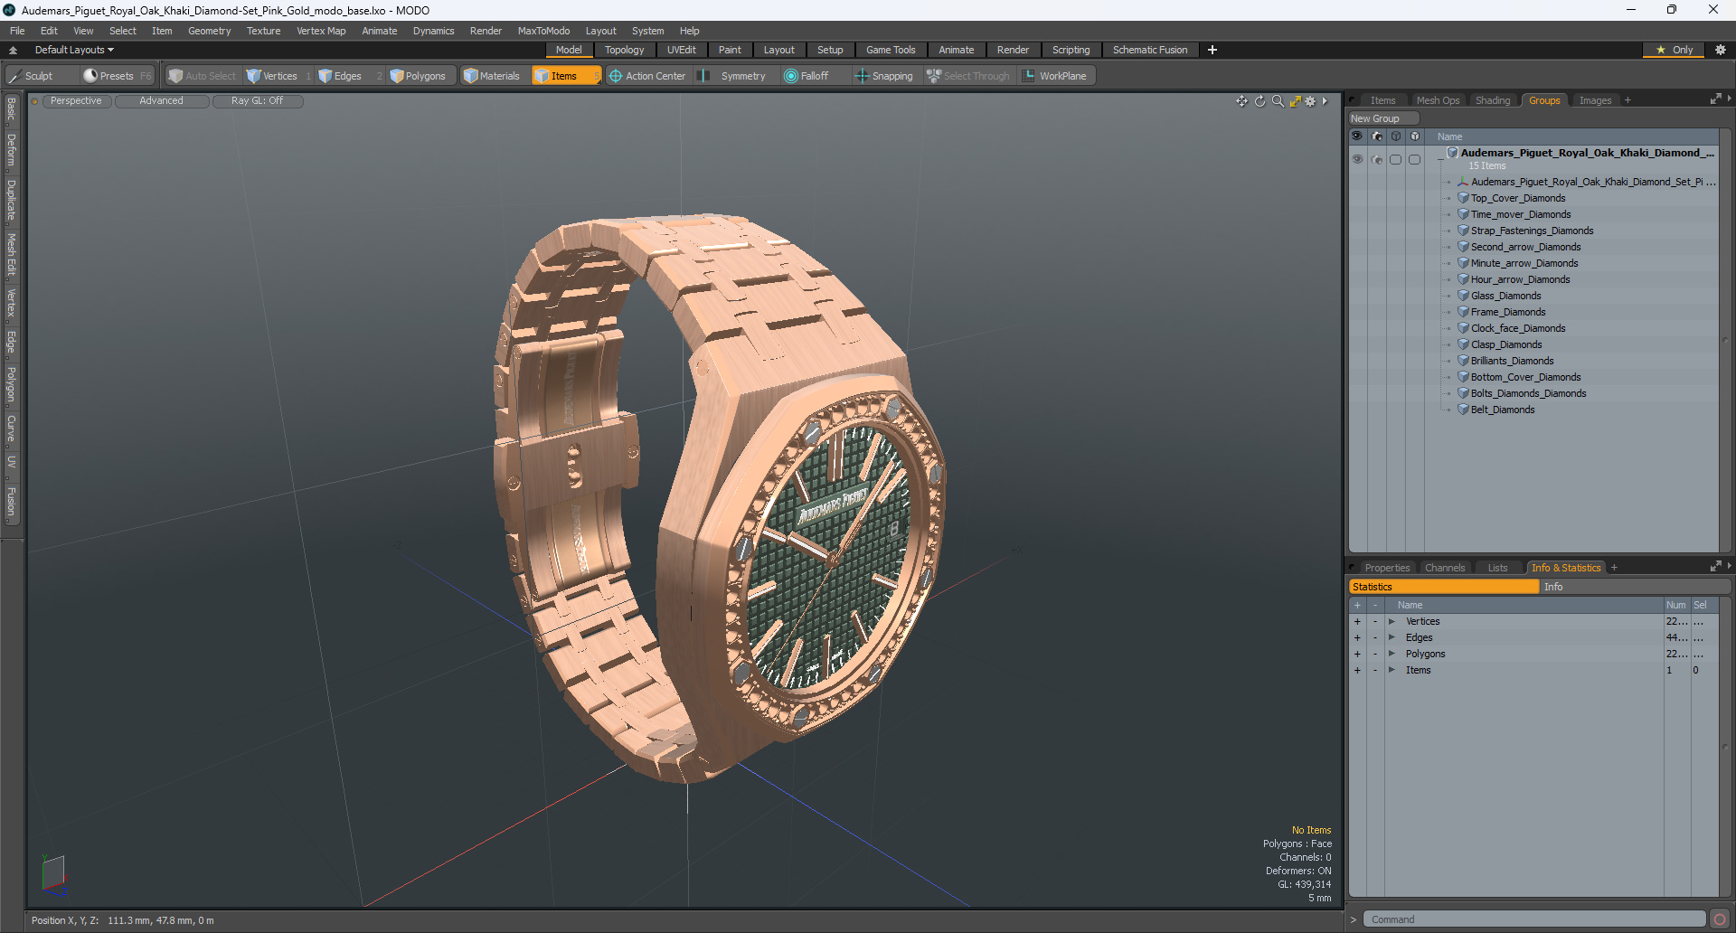Click viewport rotate icon
The width and height of the screenshot is (1736, 933).
point(1260,101)
